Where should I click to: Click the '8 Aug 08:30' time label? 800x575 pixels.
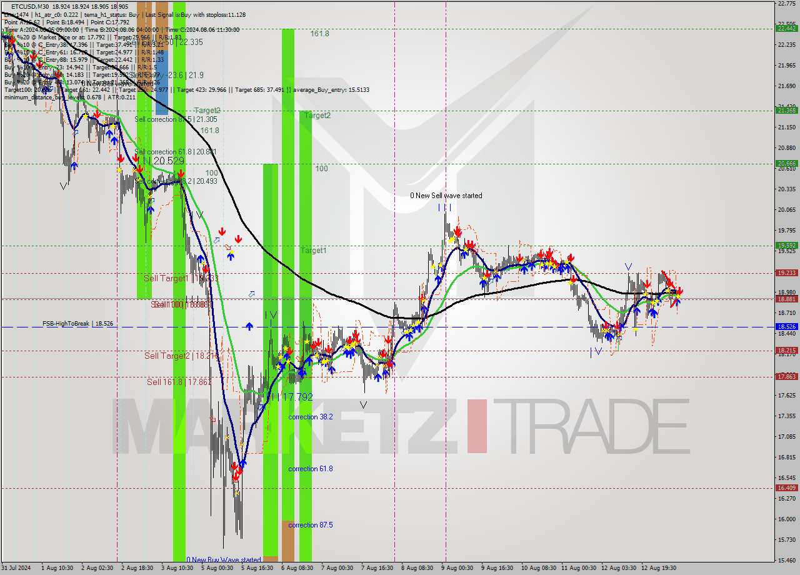(x=417, y=568)
